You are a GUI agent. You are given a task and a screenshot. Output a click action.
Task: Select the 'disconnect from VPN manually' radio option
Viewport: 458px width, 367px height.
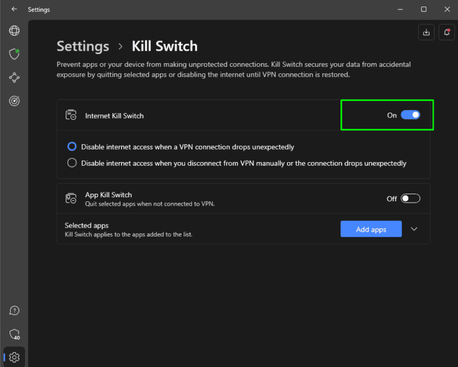pyautogui.click(x=72, y=163)
